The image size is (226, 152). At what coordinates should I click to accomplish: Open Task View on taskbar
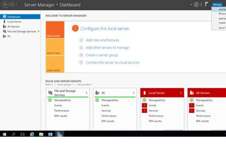click(x=23, y=134)
